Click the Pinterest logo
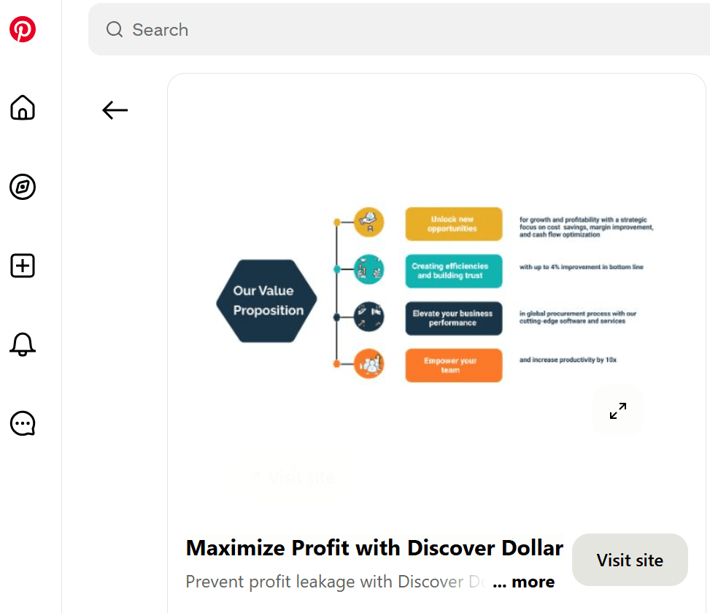 click(23, 30)
